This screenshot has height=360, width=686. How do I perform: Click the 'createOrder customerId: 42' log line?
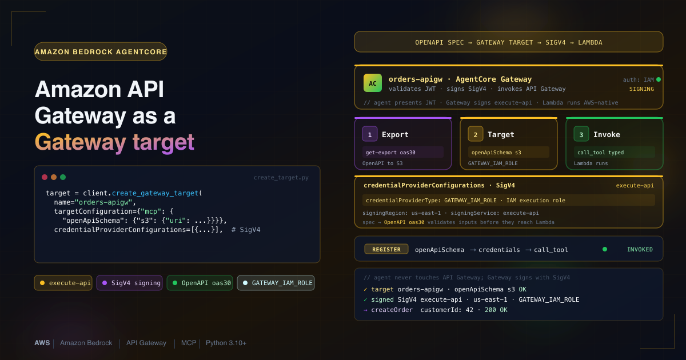(x=435, y=310)
